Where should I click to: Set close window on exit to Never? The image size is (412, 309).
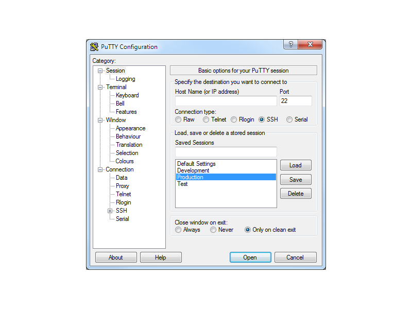coord(213,230)
